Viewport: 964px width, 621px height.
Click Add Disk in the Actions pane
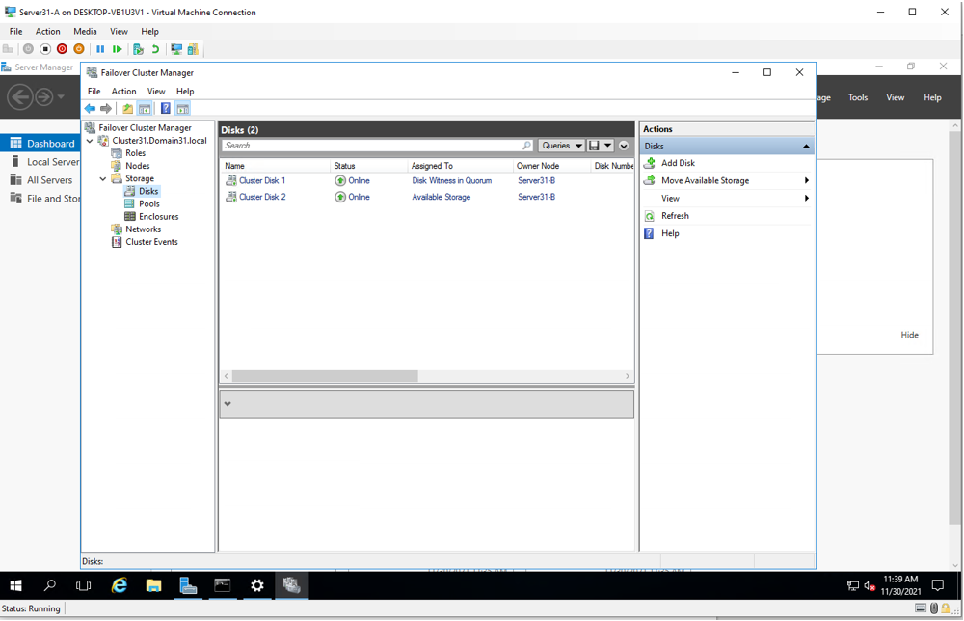pyautogui.click(x=678, y=163)
